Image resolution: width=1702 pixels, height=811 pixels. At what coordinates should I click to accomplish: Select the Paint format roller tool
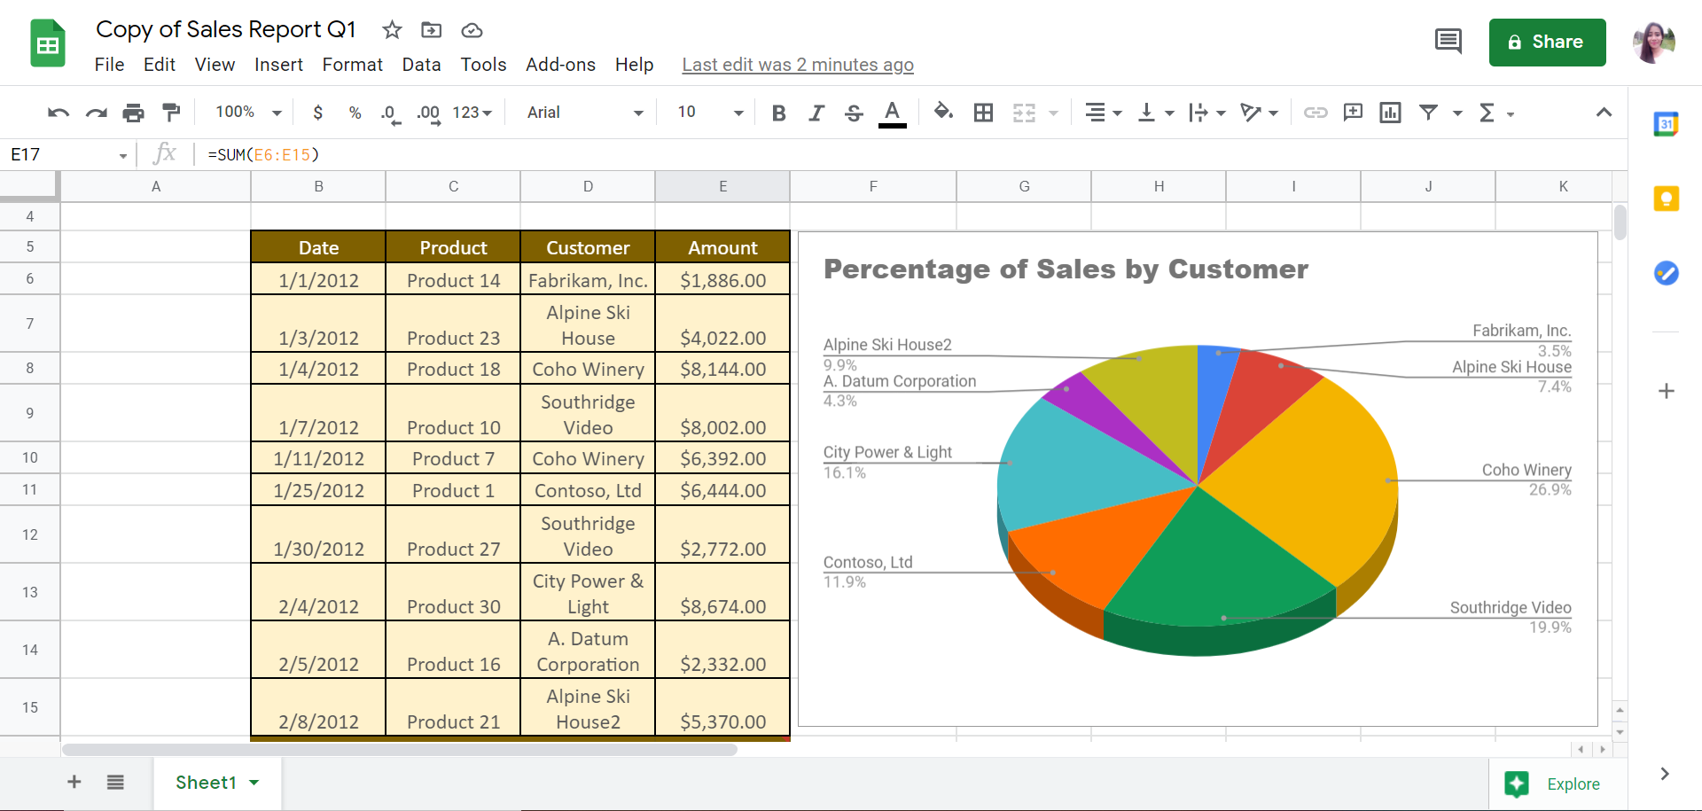point(170,113)
